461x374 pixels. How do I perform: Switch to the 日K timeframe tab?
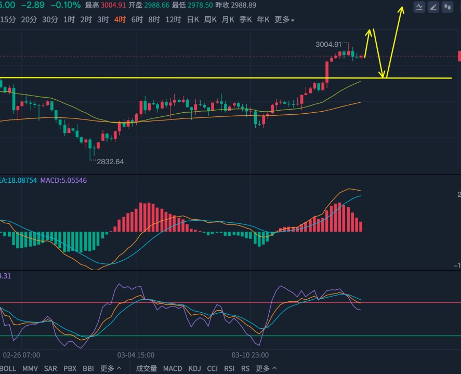[193, 20]
